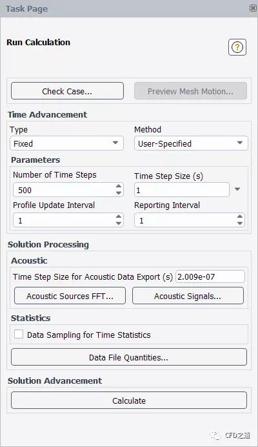This screenshot has height=447, width=258.
Task: Decrease the Reporting Interval value
Action: (240, 224)
